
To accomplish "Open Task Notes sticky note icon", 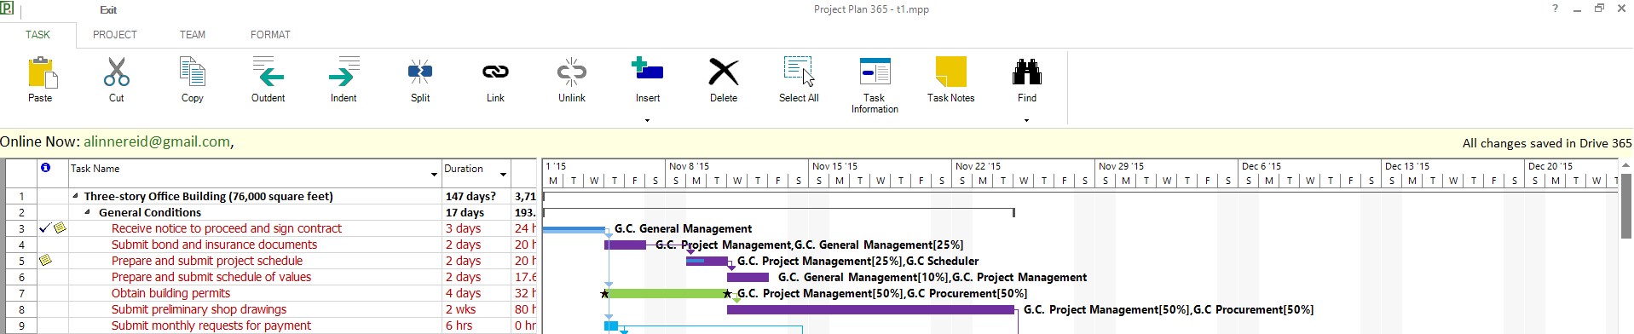I will (950, 72).
